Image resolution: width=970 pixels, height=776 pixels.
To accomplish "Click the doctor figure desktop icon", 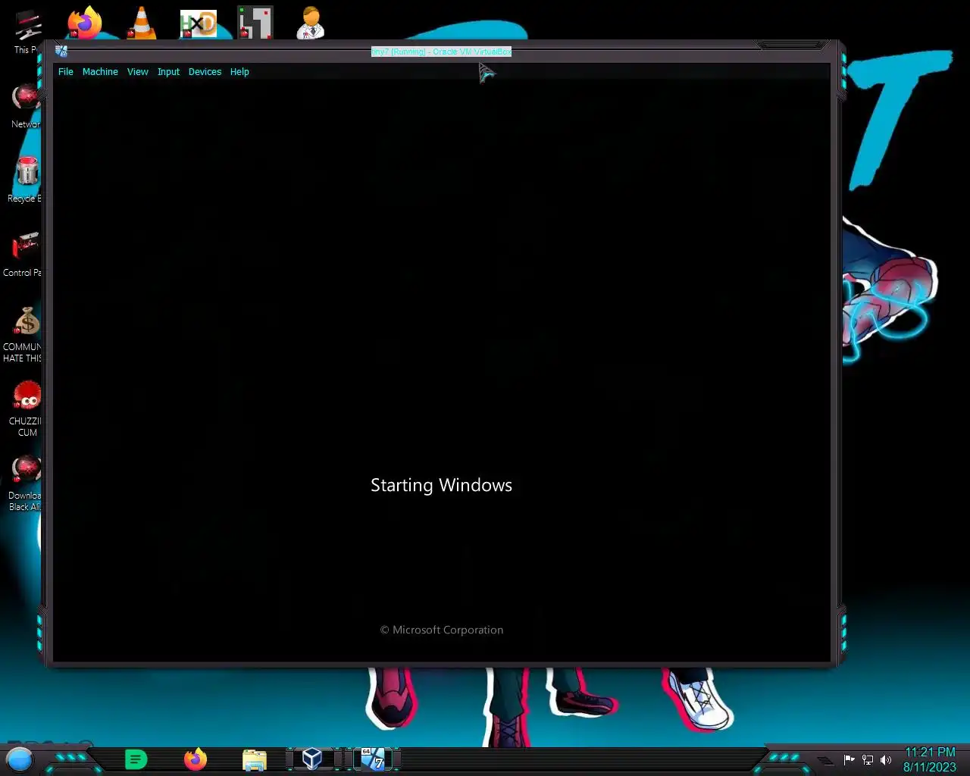I will [311, 23].
